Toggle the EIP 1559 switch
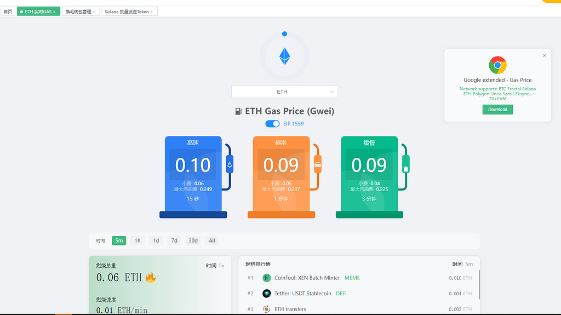Viewport: 561px width, 315px height. click(272, 124)
